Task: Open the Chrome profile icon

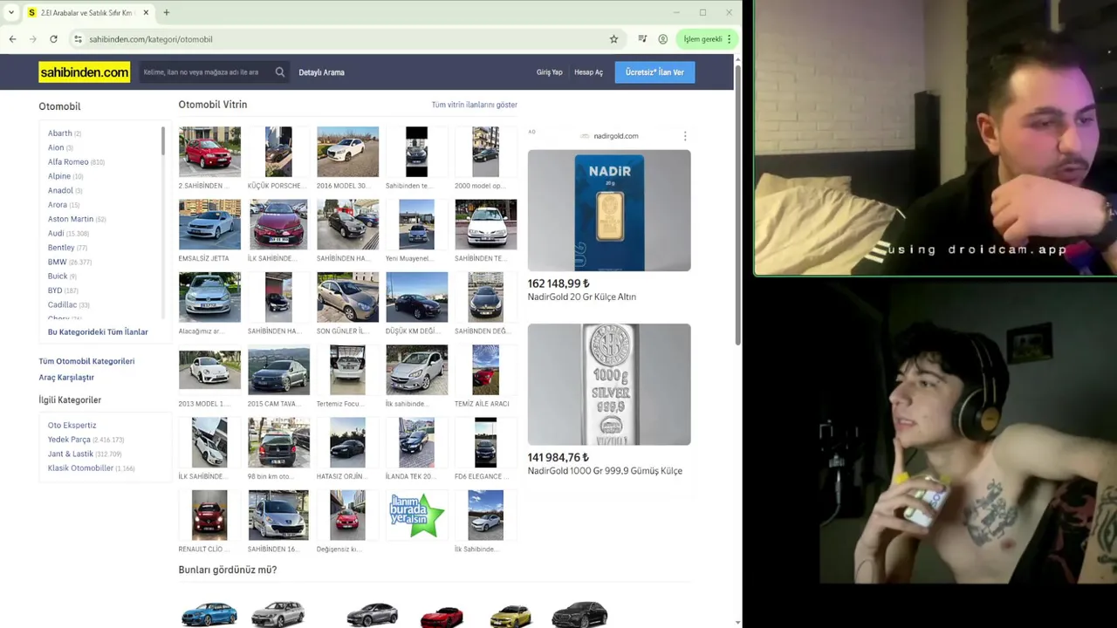Action: coord(663,39)
